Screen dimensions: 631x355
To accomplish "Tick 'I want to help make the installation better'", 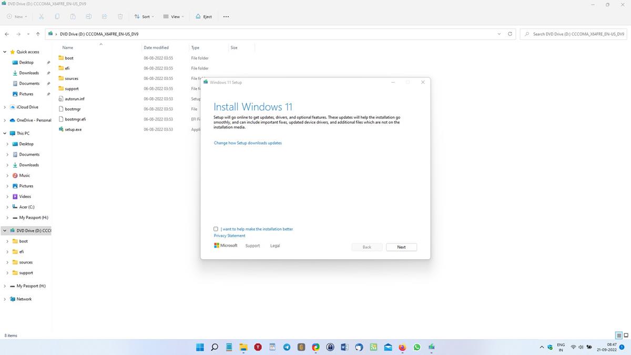I will pyautogui.click(x=216, y=229).
